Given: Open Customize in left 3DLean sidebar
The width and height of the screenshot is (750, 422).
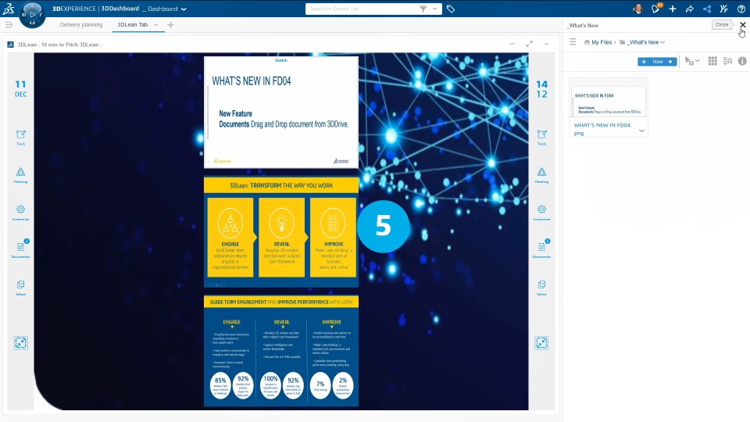Looking at the screenshot, I should (20, 213).
